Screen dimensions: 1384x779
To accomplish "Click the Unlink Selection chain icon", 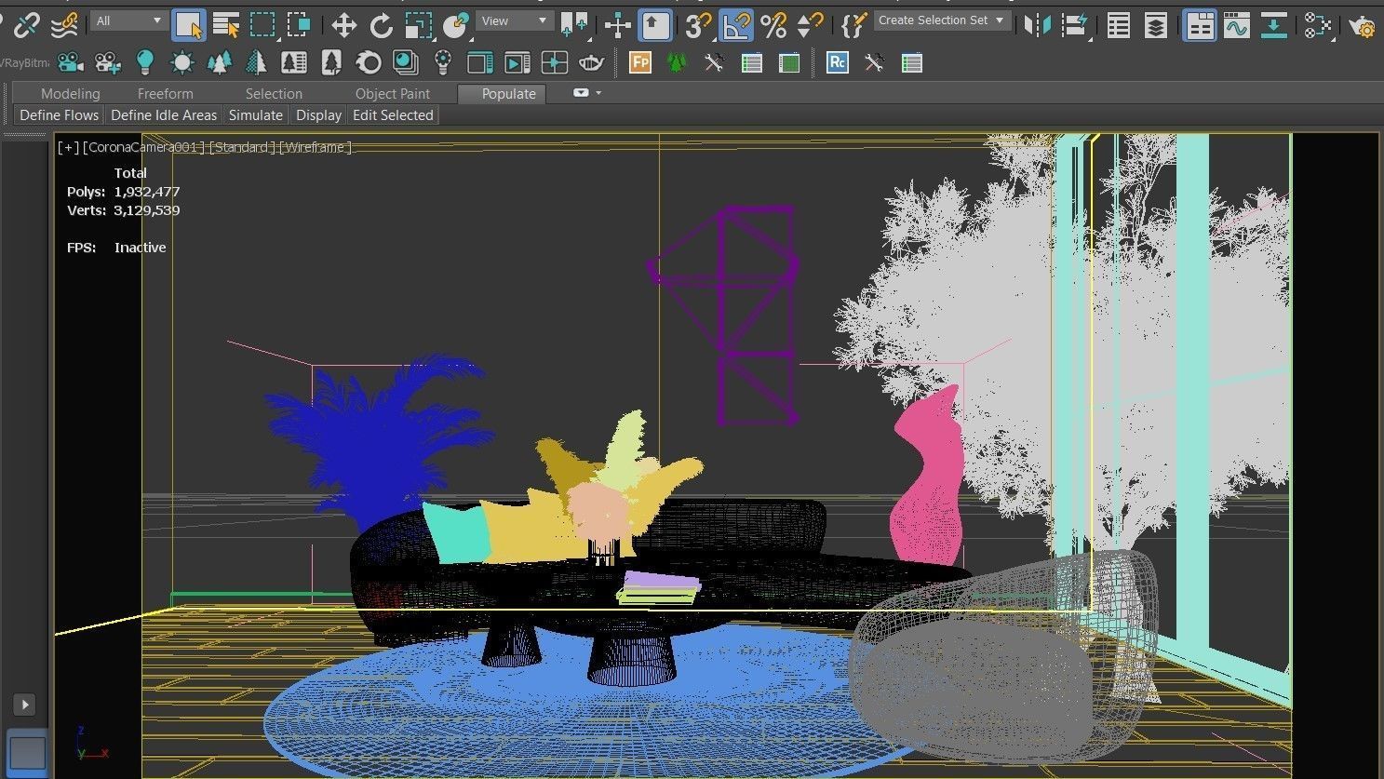I will tap(27, 25).
